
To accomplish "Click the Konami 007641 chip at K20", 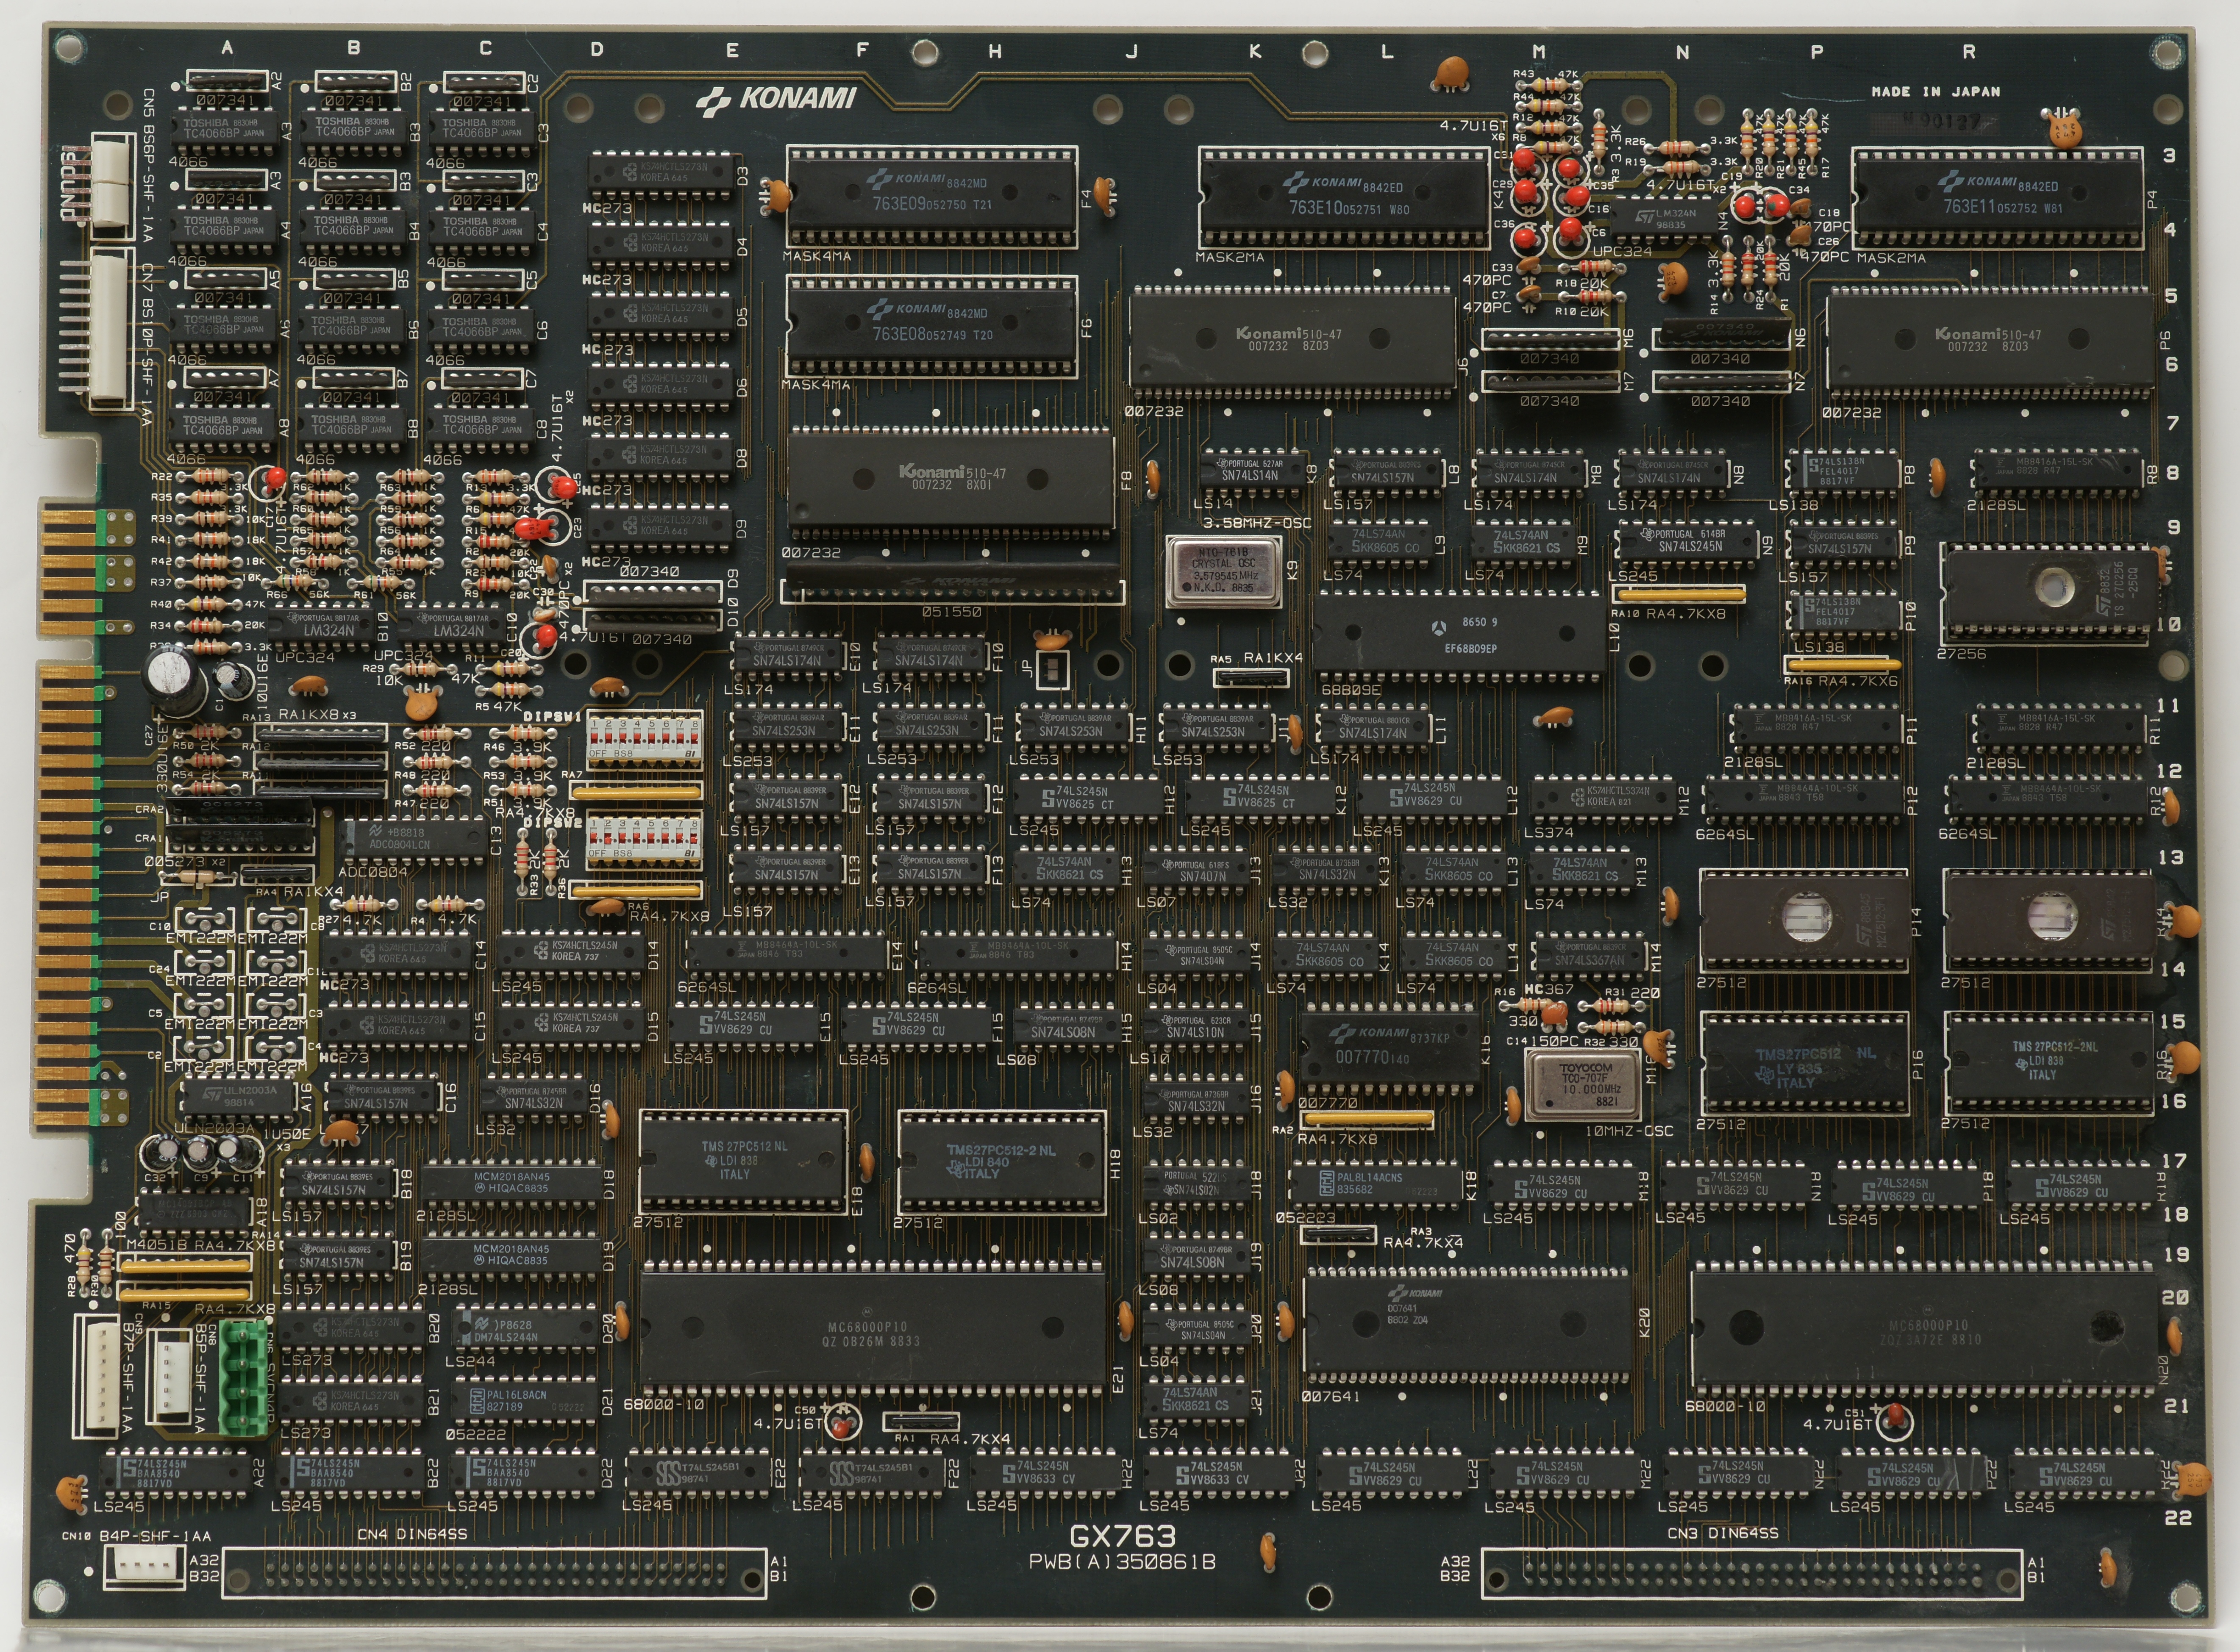I will [1467, 1325].
